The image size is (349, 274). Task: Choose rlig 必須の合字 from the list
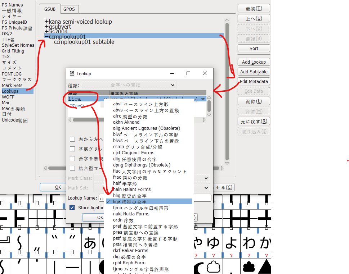point(129,257)
